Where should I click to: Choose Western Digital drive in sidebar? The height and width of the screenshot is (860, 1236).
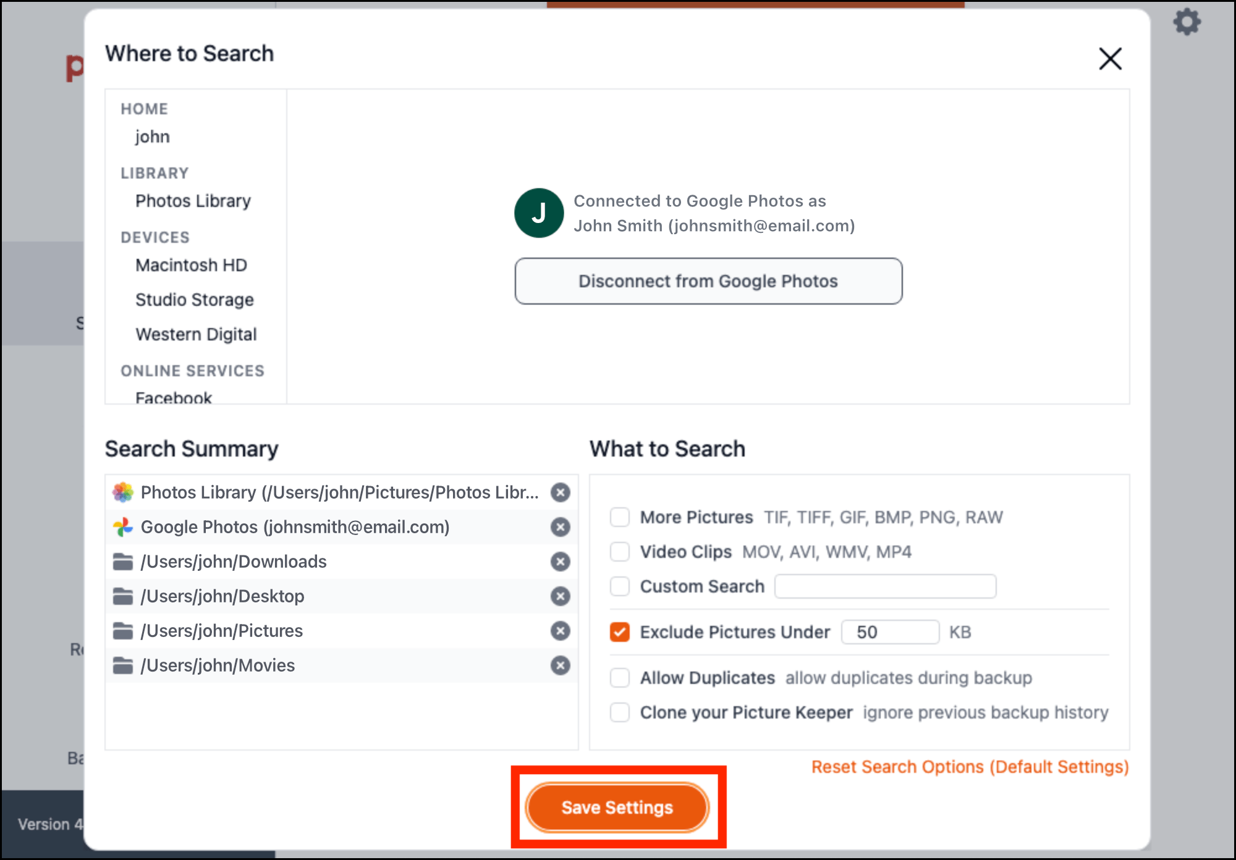196,334
